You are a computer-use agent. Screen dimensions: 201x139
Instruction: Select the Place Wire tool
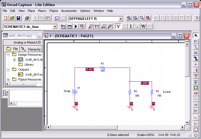(196, 47)
